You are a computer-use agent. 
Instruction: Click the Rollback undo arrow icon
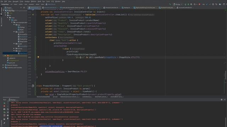[x=216, y=4]
